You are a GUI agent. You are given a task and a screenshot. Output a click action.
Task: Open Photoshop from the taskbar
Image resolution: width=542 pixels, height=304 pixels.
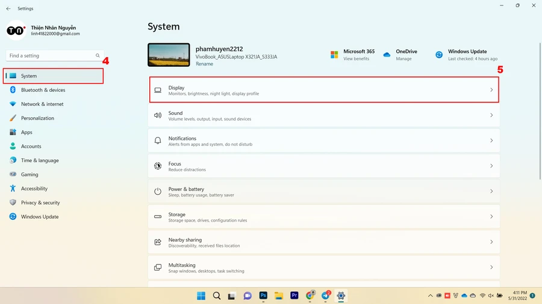pyautogui.click(x=263, y=296)
